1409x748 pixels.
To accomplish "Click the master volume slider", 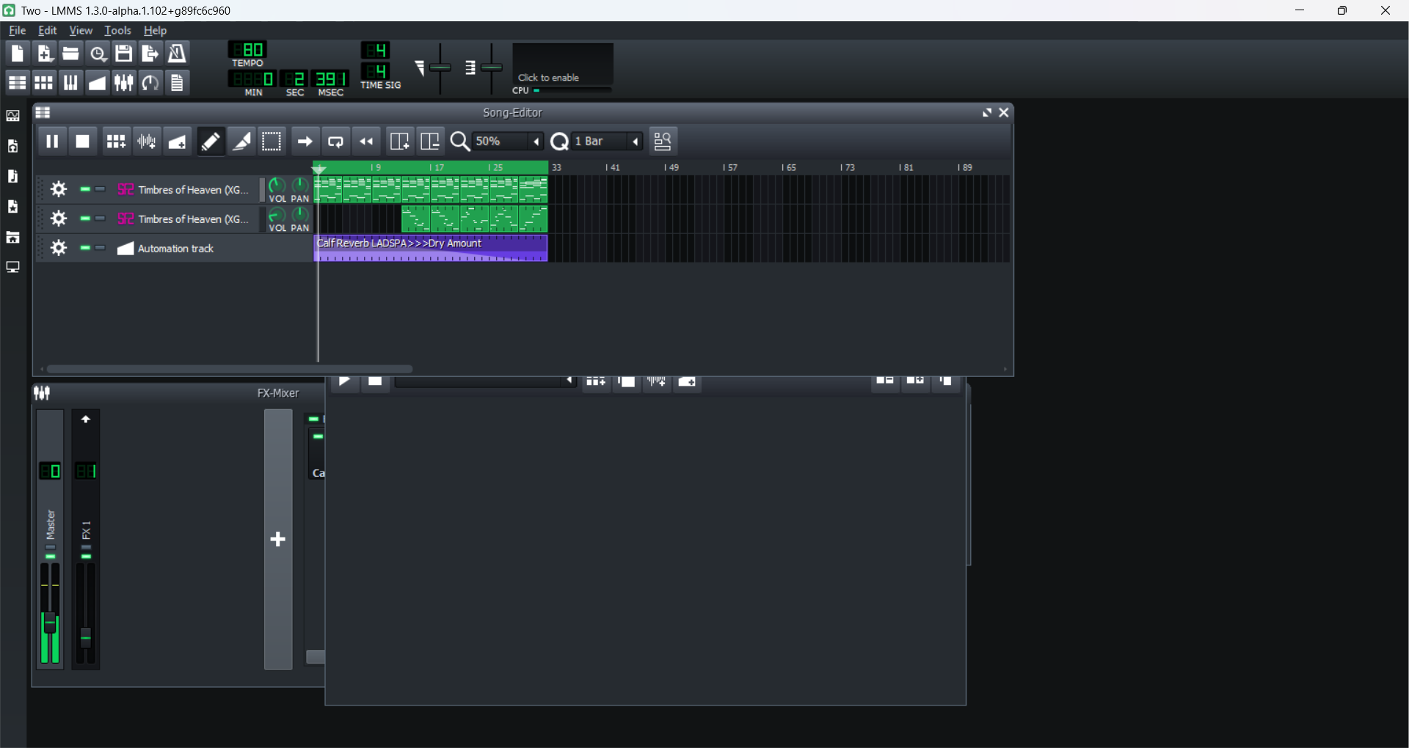I will (x=440, y=67).
